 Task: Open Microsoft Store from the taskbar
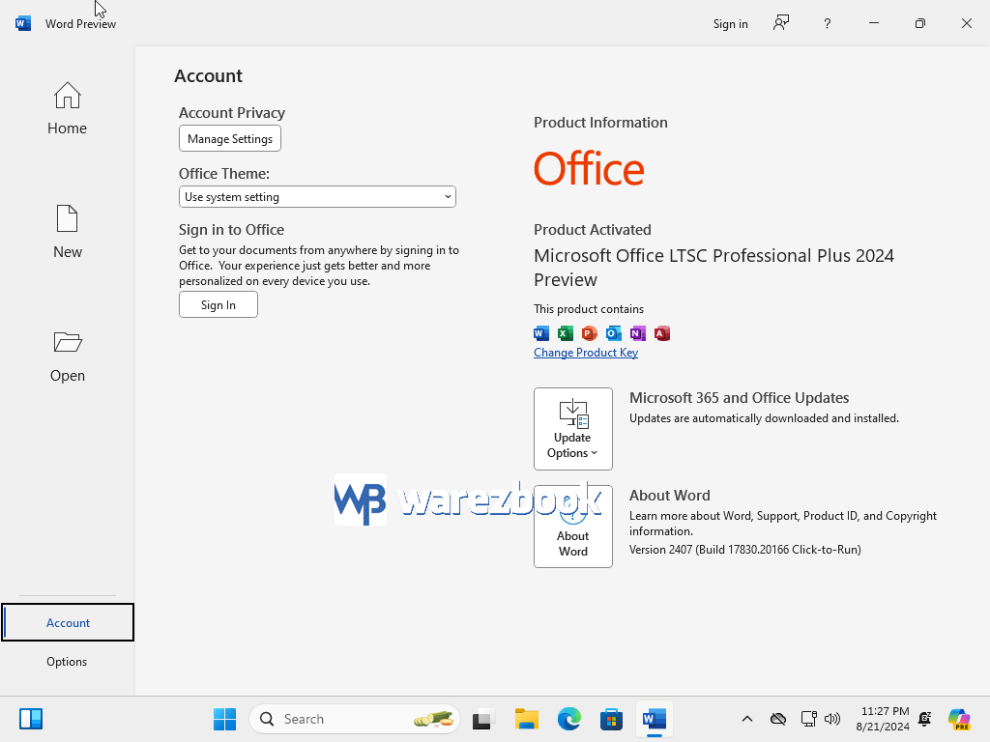(611, 719)
